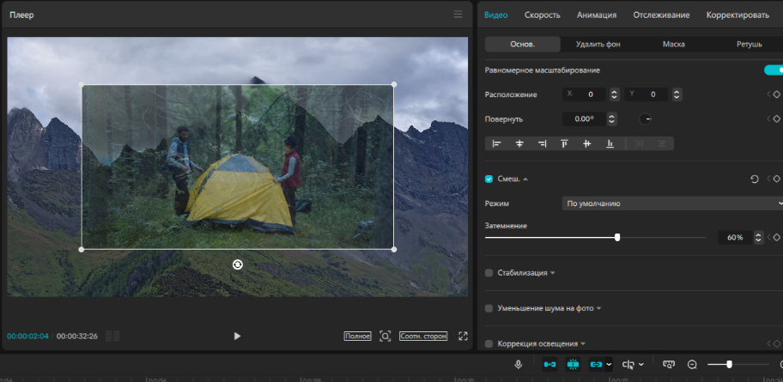Image resolution: width=783 pixels, height=382 pixels.
Task: Toggle fullscreen player preview icon
Action: pos(463,336)
